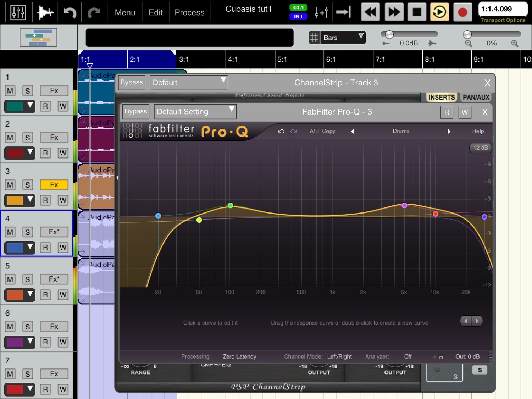Open the Menu item
The height and width of the screenshot is (399, 532).
click(125, 12)
